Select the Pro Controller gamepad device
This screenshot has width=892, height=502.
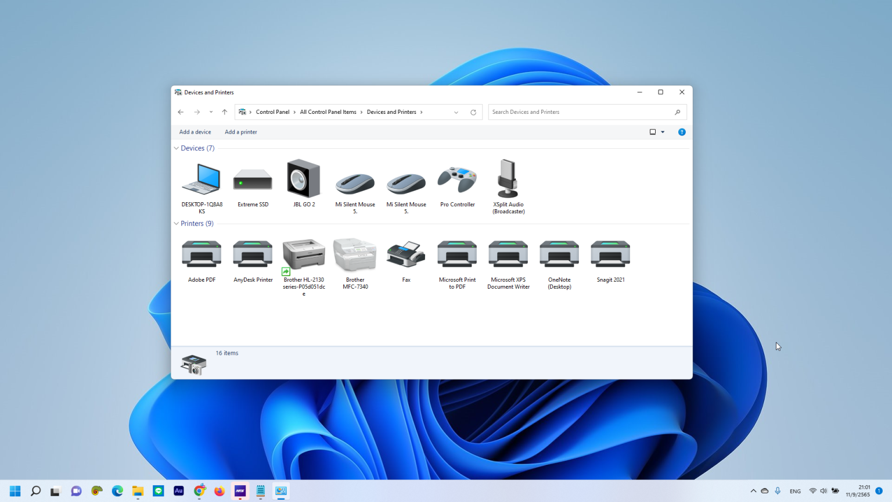457,186
